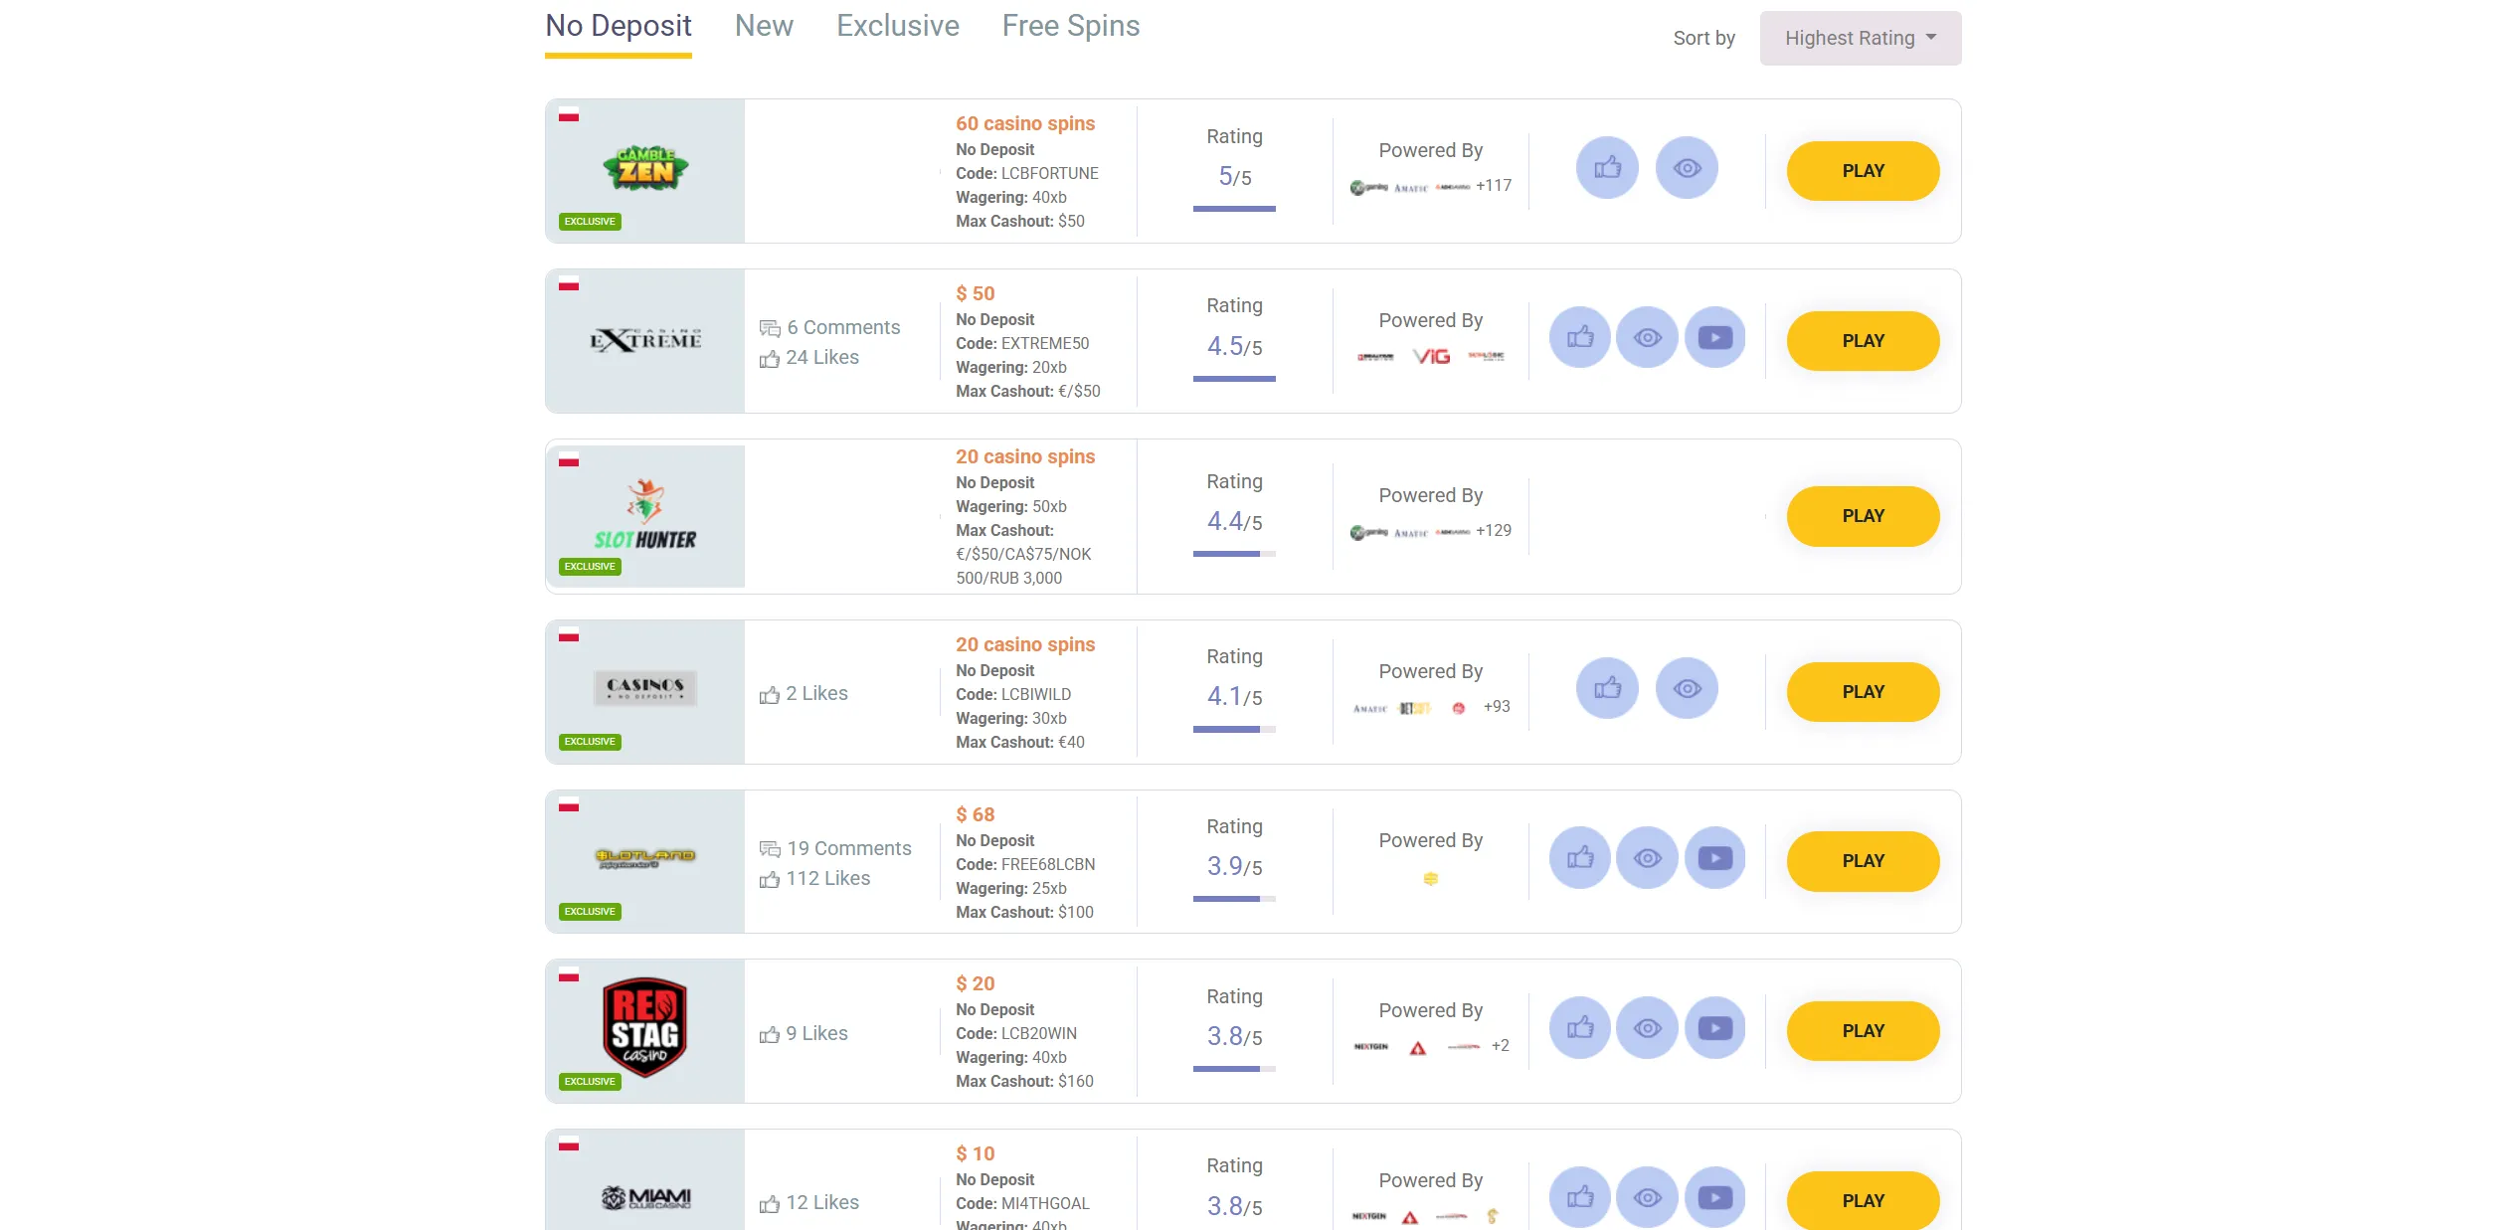
Task: Open the Miami Club casino logo
Action: [x=645, y=1197]
